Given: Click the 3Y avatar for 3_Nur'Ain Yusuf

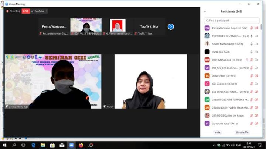Looking at the screenshot, I should pos(207,123).
